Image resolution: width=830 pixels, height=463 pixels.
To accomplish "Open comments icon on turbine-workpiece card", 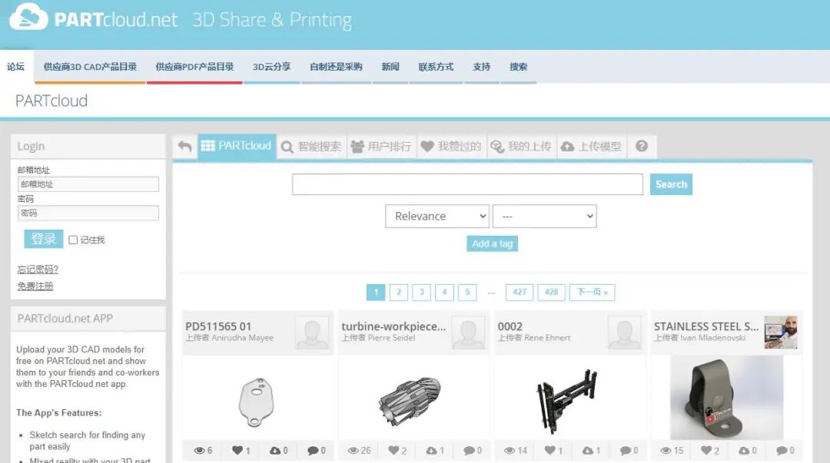I will (x=469, y=450).
